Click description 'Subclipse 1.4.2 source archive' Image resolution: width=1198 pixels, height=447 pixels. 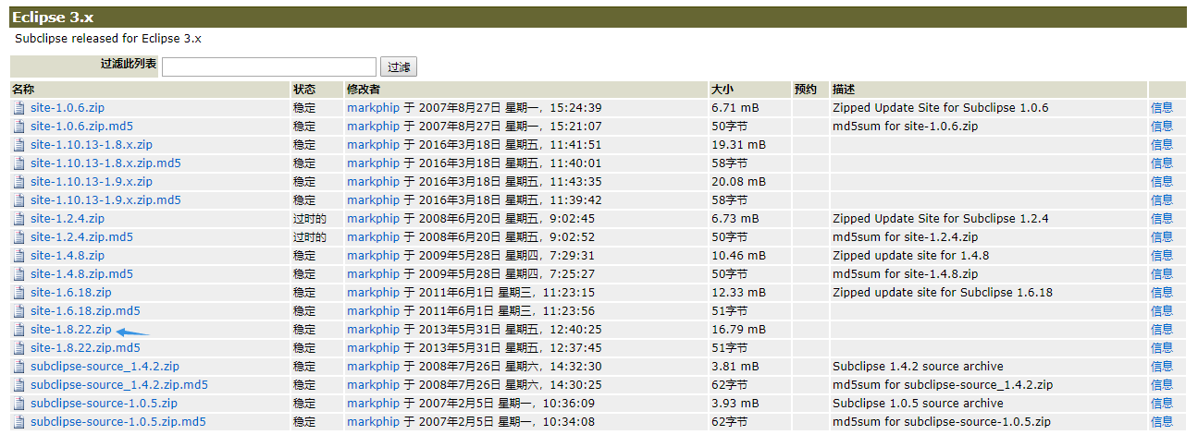pos(918,367)
